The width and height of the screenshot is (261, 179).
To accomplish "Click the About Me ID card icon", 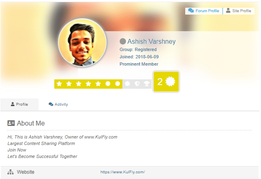I will click(x=11, y=123).
